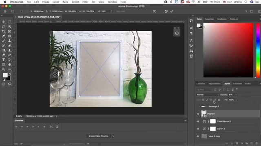Open macOS Spotlight search
This screenshot has height=146, width=261.
[246, 2]
